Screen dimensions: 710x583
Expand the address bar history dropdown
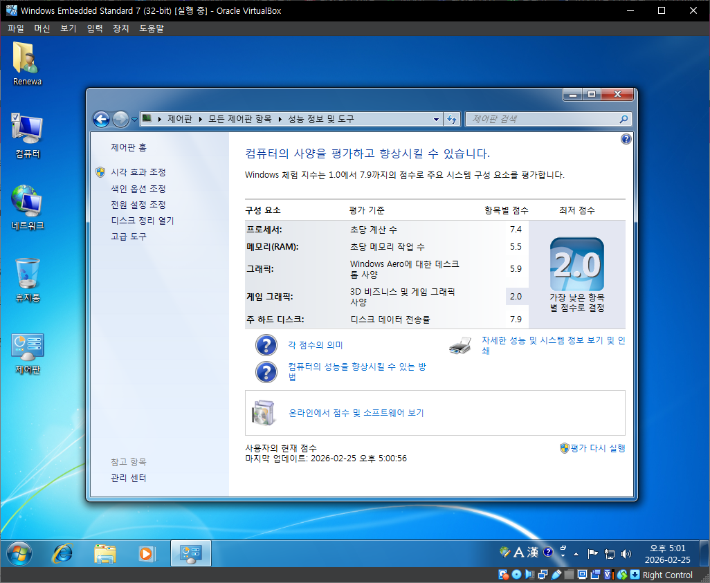(x=436, y=119)
